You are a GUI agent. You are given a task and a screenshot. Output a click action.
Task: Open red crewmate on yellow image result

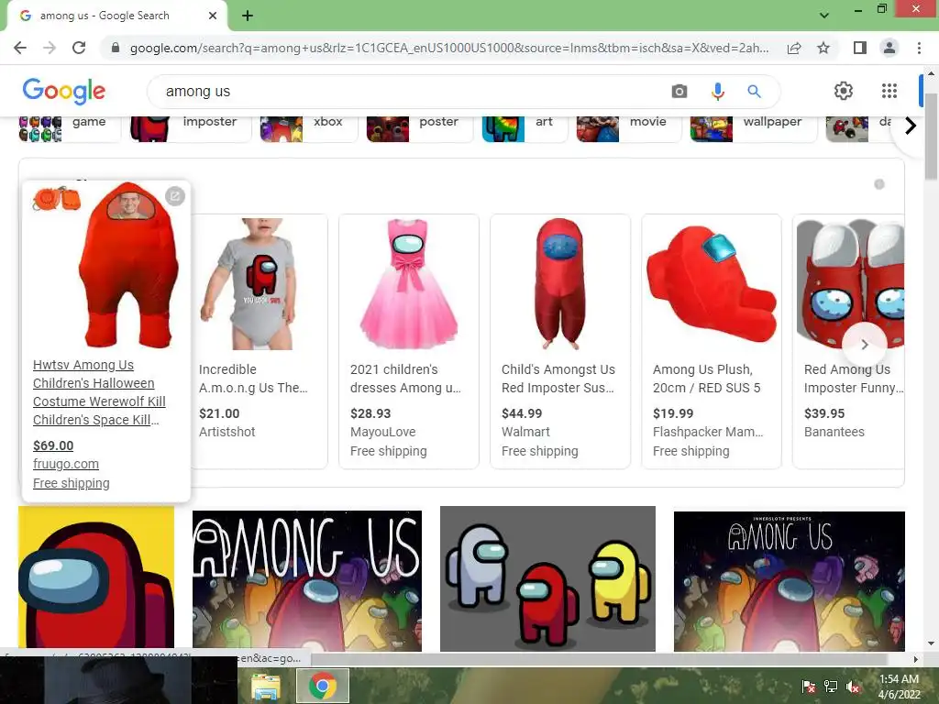click(x=96, y=577)
